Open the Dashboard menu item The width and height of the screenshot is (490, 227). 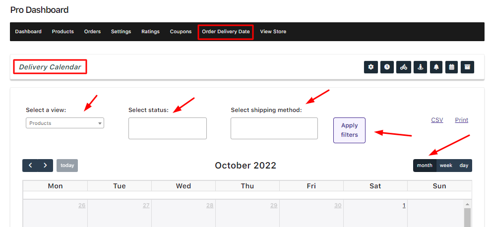[x=28, y=32]
